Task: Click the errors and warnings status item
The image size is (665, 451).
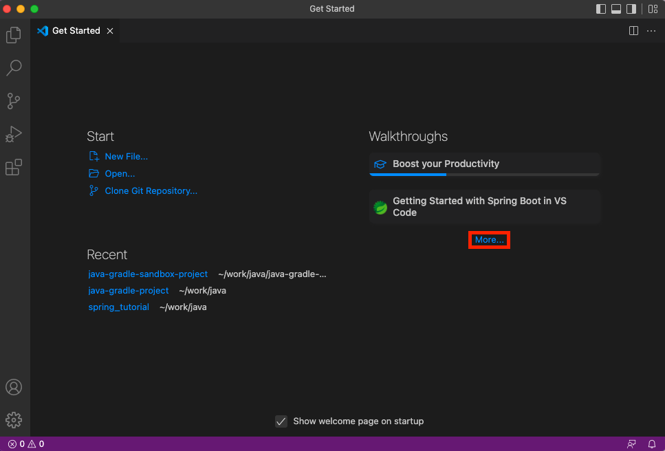Action: [x=26, y=444]
